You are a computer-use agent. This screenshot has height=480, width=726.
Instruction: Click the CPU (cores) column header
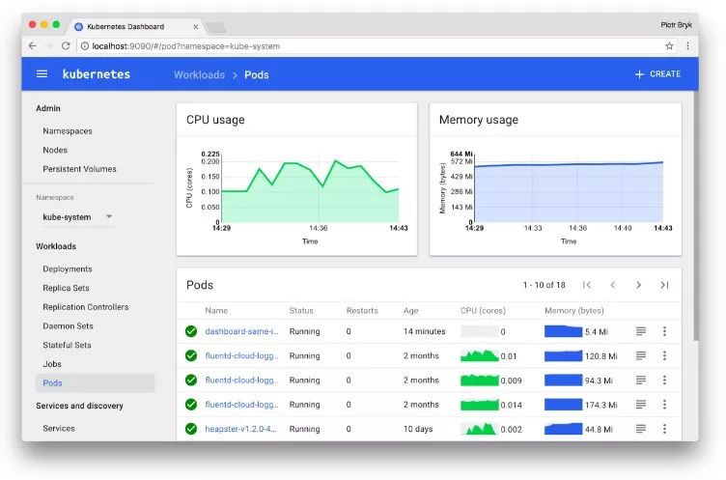tap(483, 310)
